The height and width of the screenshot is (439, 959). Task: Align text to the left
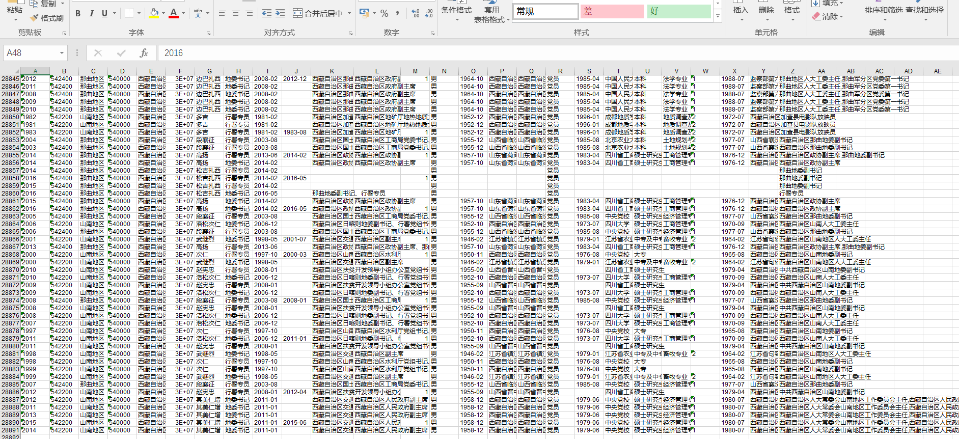pos(222,13)
